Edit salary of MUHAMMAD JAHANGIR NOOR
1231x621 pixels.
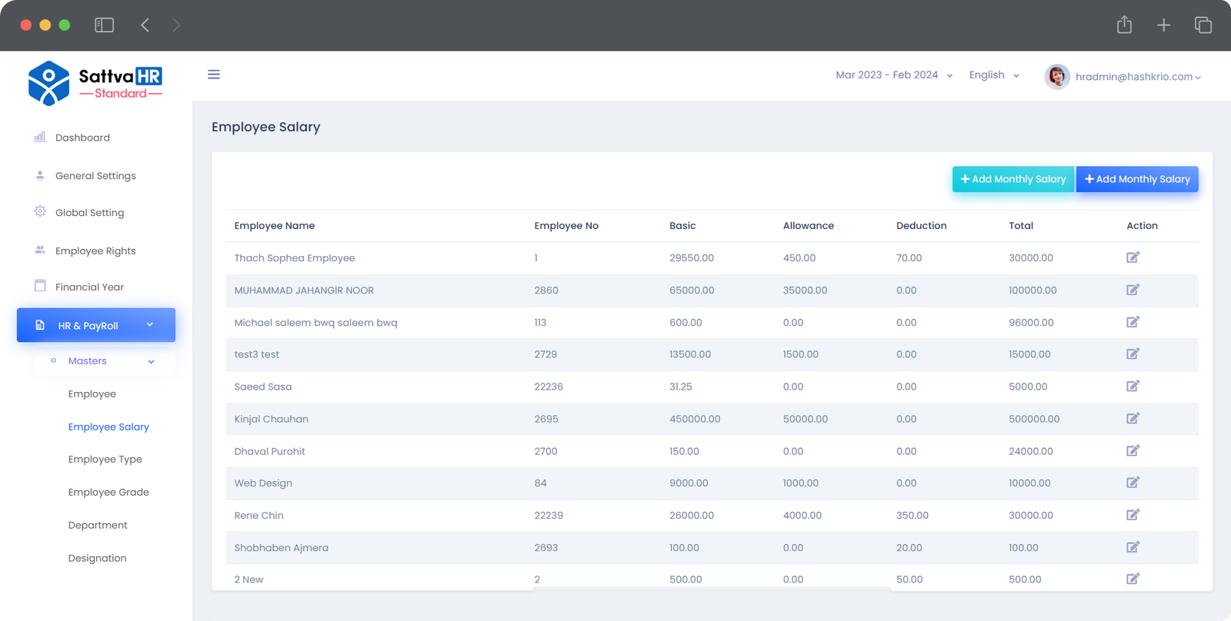tap(1133, 290)
